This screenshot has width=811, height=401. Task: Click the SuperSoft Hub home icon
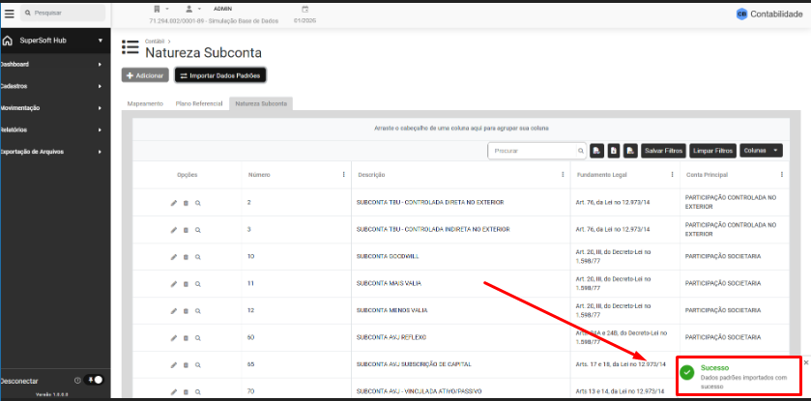8,41
